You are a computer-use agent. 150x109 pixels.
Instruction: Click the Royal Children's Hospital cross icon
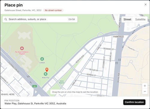[x=22, y=48]
